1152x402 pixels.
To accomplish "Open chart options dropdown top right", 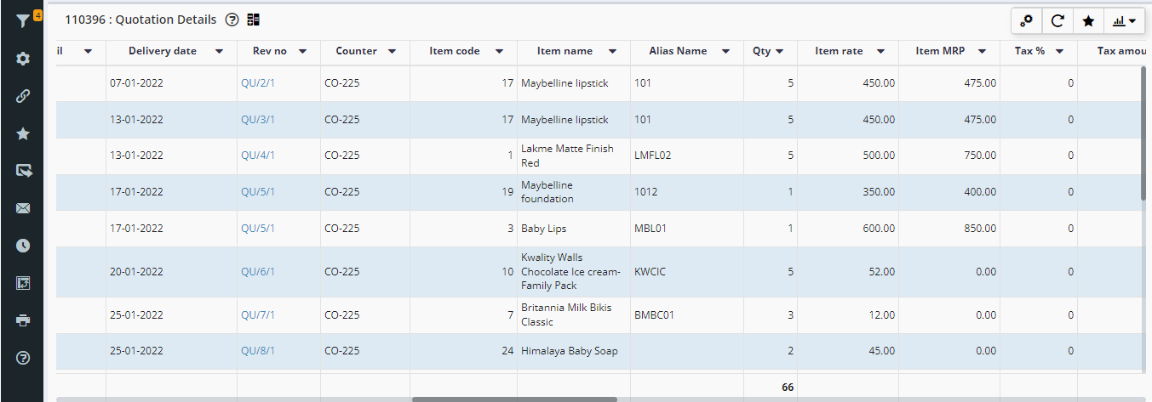I will coord(1124,21).
